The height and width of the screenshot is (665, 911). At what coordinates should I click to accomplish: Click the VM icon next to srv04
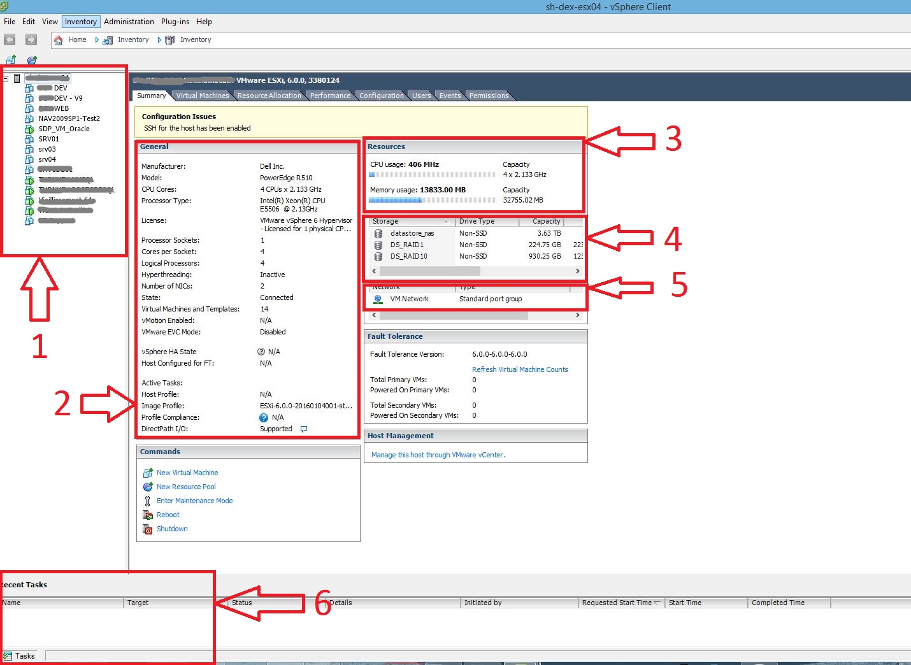coord(29,159)
